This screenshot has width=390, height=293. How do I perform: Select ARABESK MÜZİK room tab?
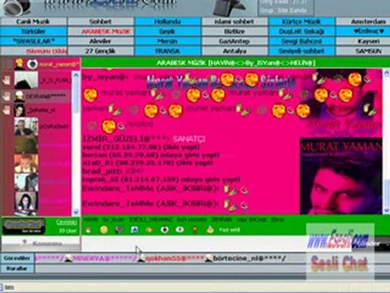pyautogui.click(x=101, y=32)
